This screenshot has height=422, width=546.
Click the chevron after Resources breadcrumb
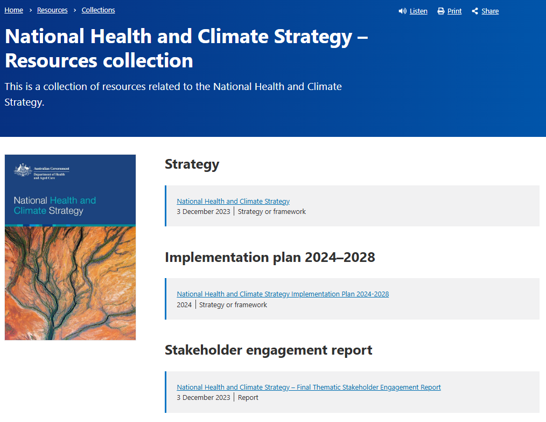pyautogui.click(x=74, y=10)
